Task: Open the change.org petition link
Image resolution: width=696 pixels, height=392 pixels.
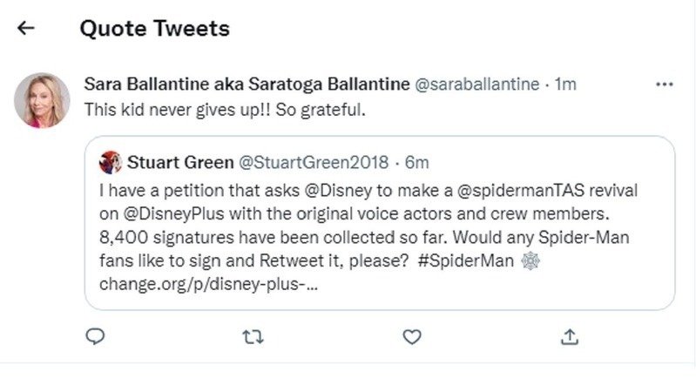Action: (209, 283)
